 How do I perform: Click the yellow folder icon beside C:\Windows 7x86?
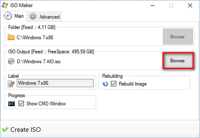coord(11,37)
